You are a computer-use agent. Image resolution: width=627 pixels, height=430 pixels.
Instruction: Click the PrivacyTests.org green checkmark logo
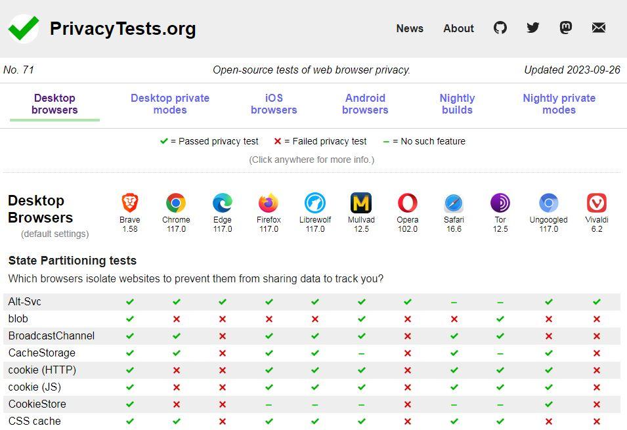24,28
